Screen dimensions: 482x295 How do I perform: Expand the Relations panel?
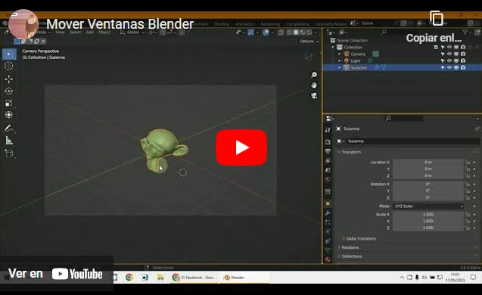click(349, 247)
